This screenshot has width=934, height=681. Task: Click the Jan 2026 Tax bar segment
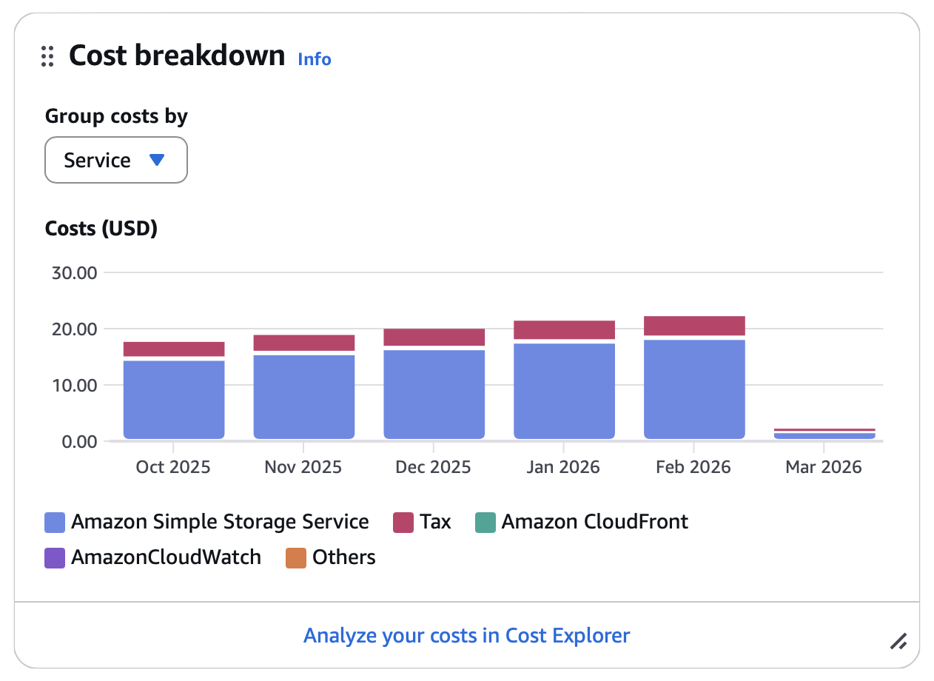[x=564, y=329]
